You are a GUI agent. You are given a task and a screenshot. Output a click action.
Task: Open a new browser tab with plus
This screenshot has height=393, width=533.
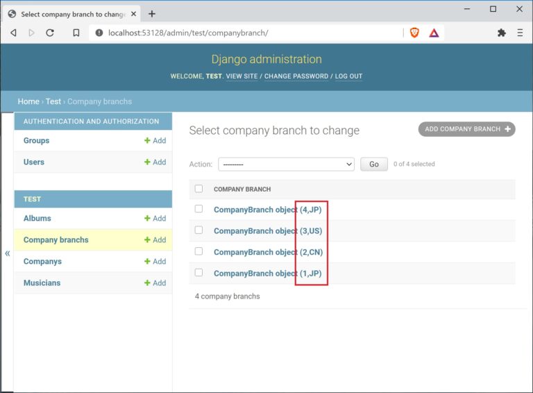pos(152,14)
